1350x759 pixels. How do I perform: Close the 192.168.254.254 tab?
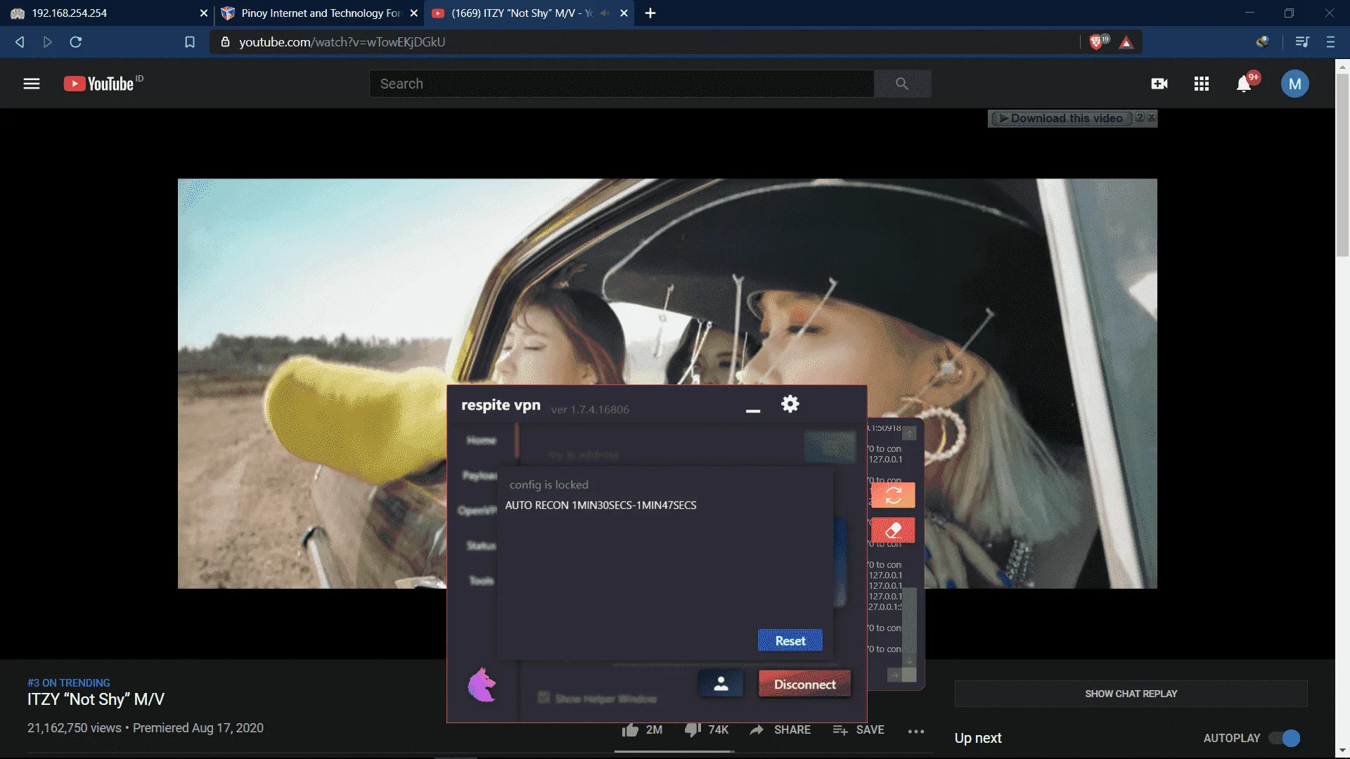pyautogui.click(x=204, y=13)
